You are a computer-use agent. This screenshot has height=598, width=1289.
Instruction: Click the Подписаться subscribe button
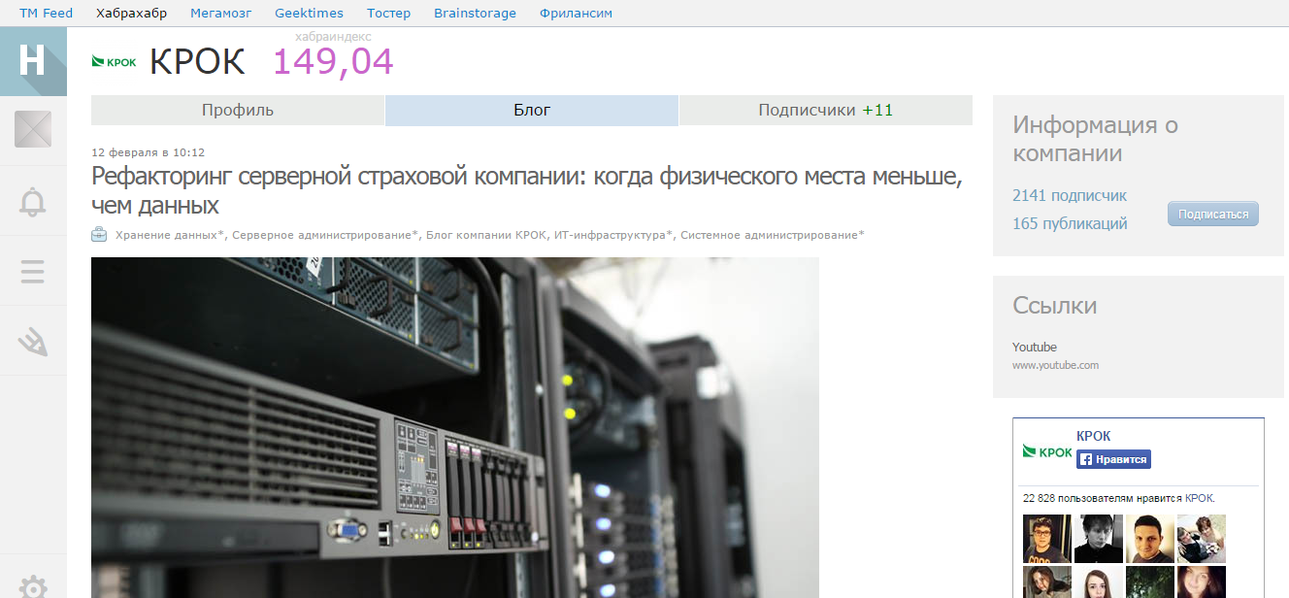pos(1213,214)
